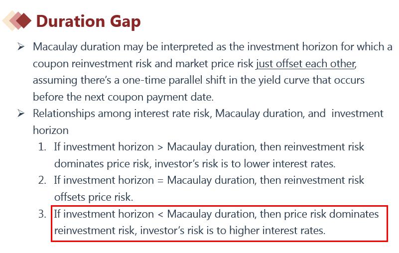The image size is (399, 253).
Task: Click the list number "1." marker
Action: tap(42, 147)
